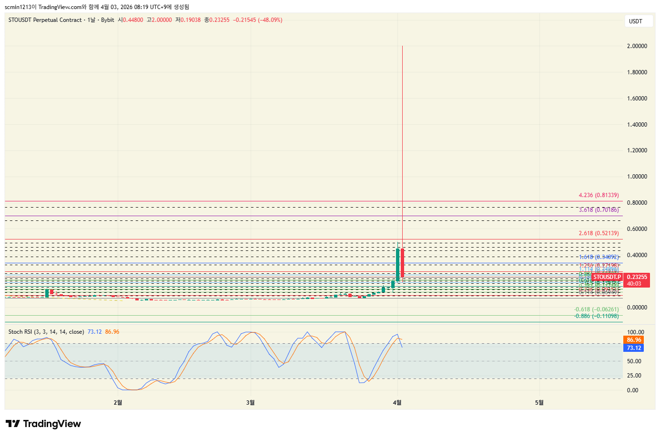Select the 4.236 (0.81339) Fibonacci level label
660x438 pixels.
point(599,195)
